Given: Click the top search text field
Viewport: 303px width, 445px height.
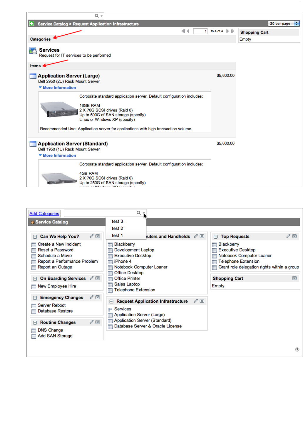Looking at the screenshot, I should [x=61, y=16].
